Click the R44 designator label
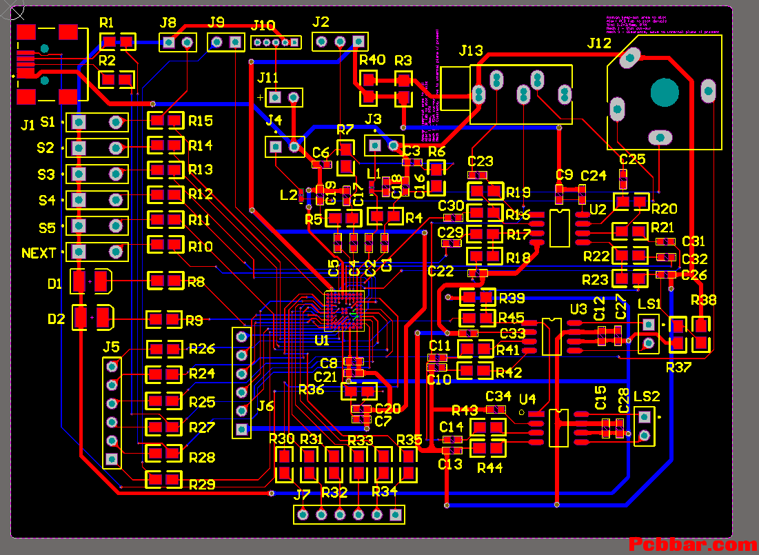This screenshot has width=759, height=555. [x=490, y=468]
